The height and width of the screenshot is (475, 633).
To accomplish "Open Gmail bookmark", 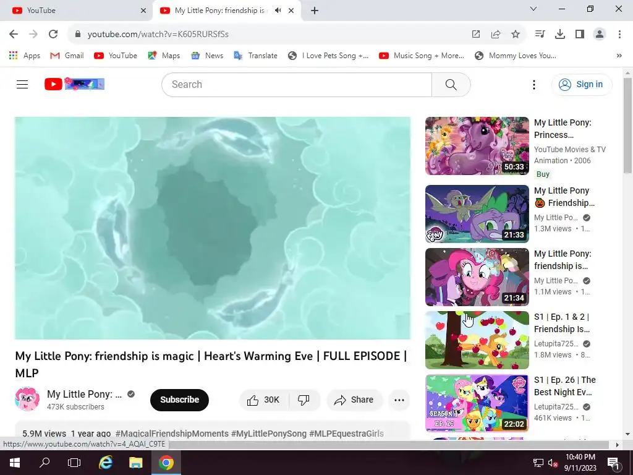I will coord(67,56).
